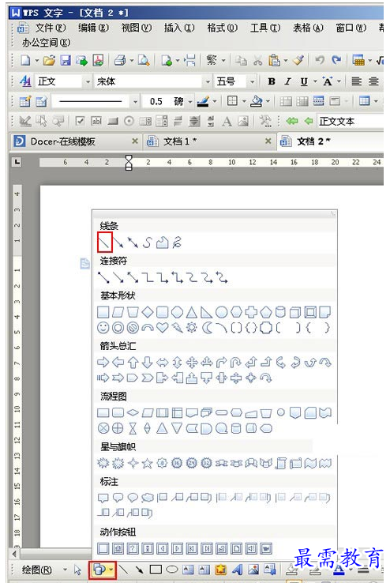Viewport: 390px width, 583px height.
Task: Open the 表格(A) menu
Action: click(308, 28)
